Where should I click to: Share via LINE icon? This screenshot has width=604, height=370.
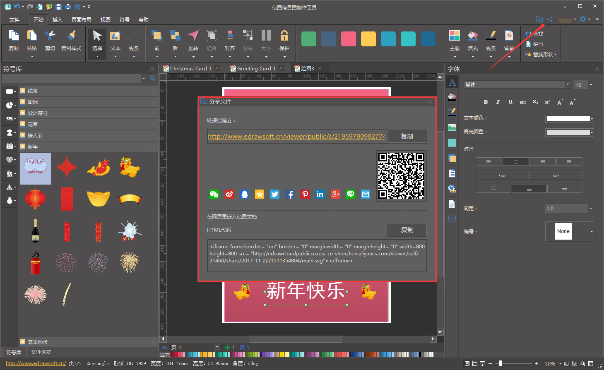click(x=350, y=194)
